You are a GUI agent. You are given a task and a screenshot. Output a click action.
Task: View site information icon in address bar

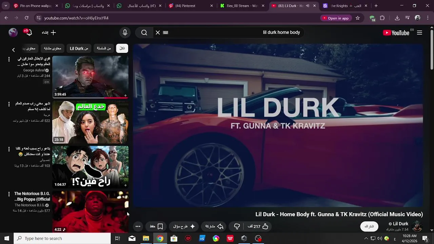pos(38,18)
